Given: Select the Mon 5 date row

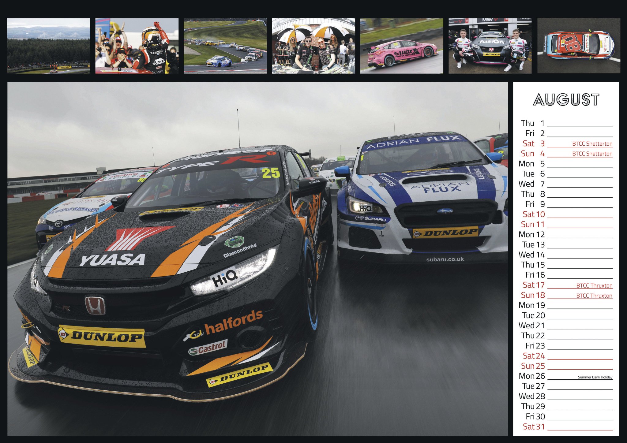Looking at the screenshot, I should coord(566,164).
